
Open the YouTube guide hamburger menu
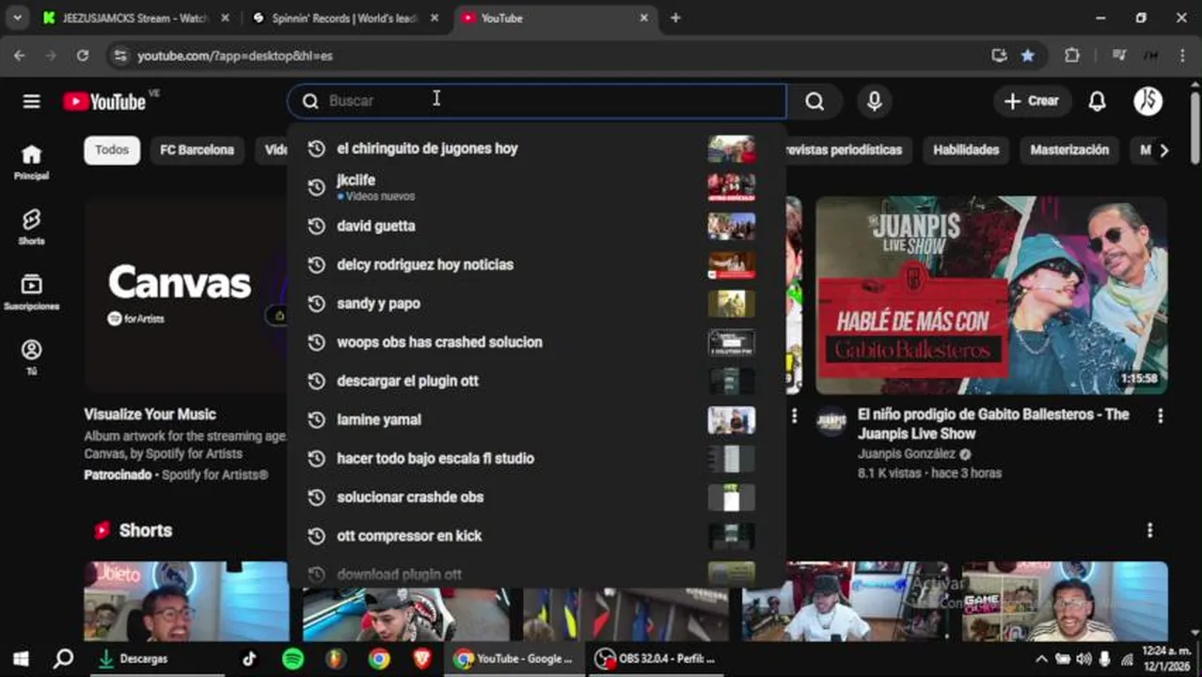click(x=31, y=102)
